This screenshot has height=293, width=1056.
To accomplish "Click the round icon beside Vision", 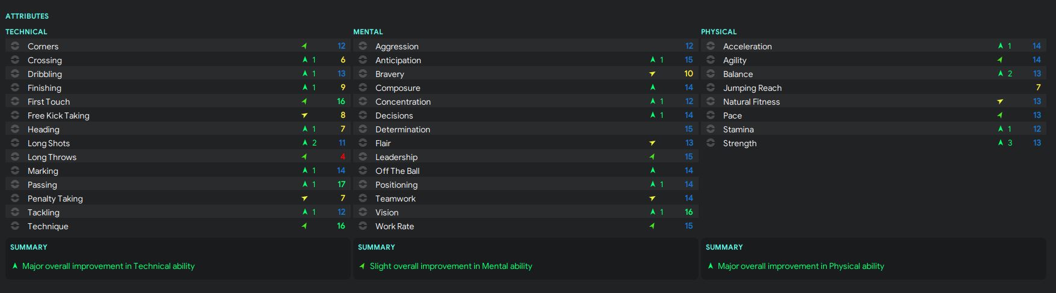I will pos(363,212).
